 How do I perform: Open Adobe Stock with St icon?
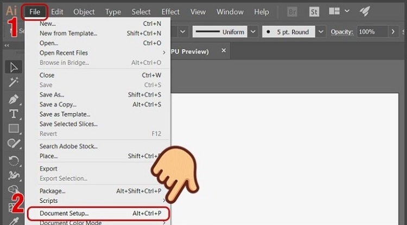point(314,12)
